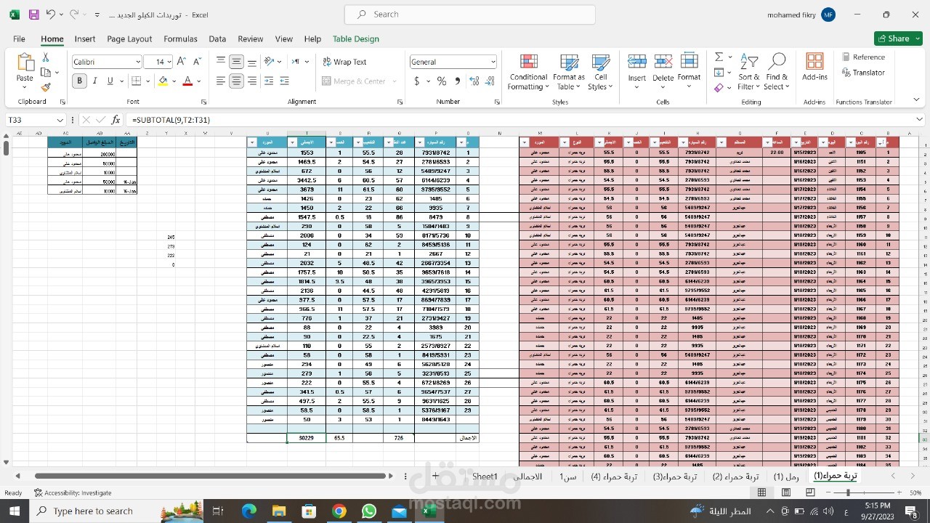Toggle middle vertical alignment
The width and height of the screenshot is (930, 523).
coord(236,62)
